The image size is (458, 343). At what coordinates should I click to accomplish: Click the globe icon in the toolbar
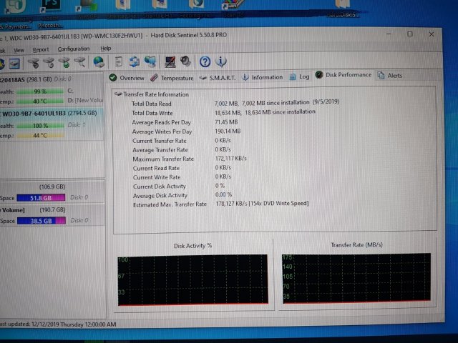[x=98, y=62]
